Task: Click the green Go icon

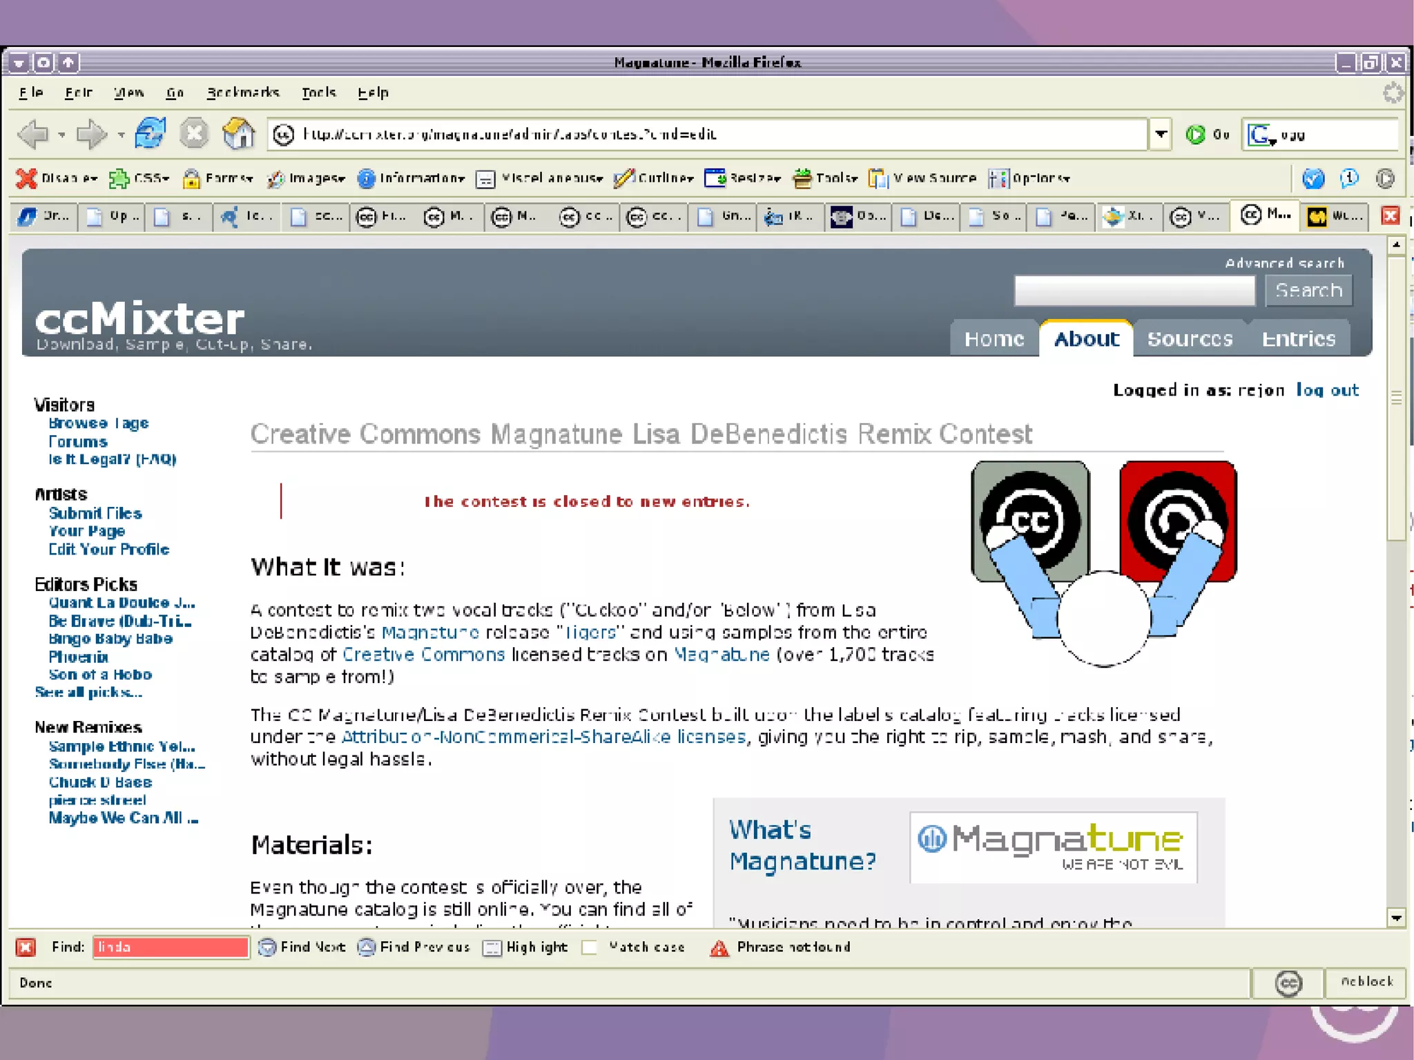Action: click(1196, 135)
